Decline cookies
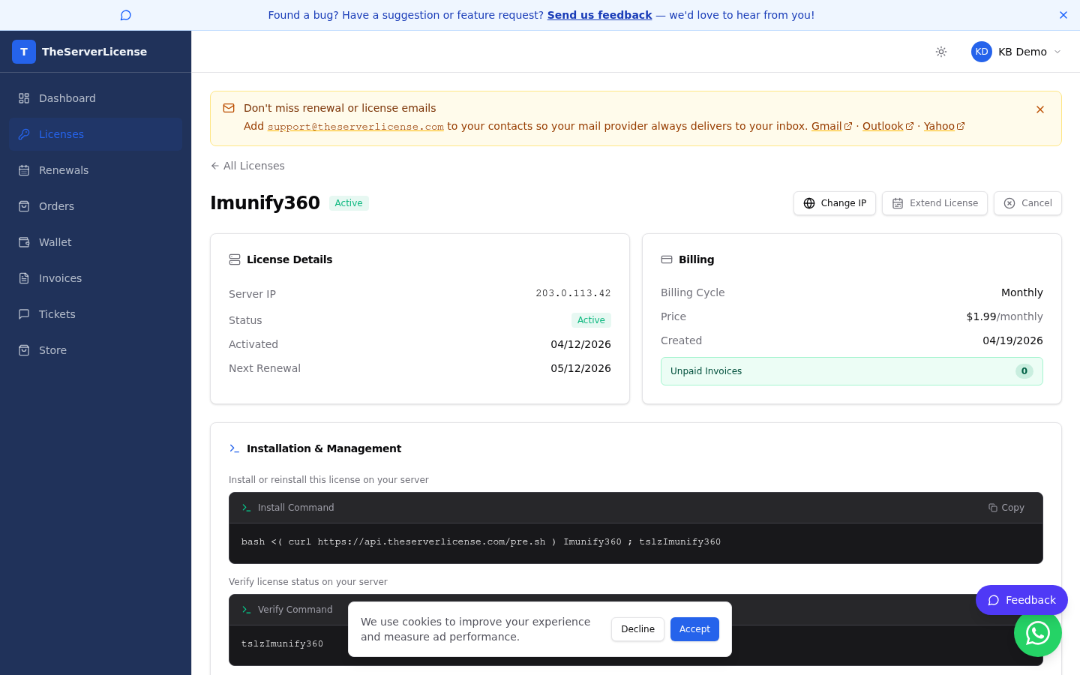The height and width of the screenshot is (675, 1080). pos(637,629)
